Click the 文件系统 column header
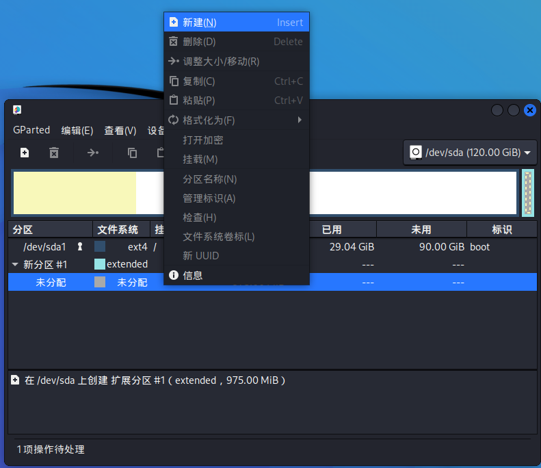The width and height of the screenshot is (541, 468). (122, 229)
